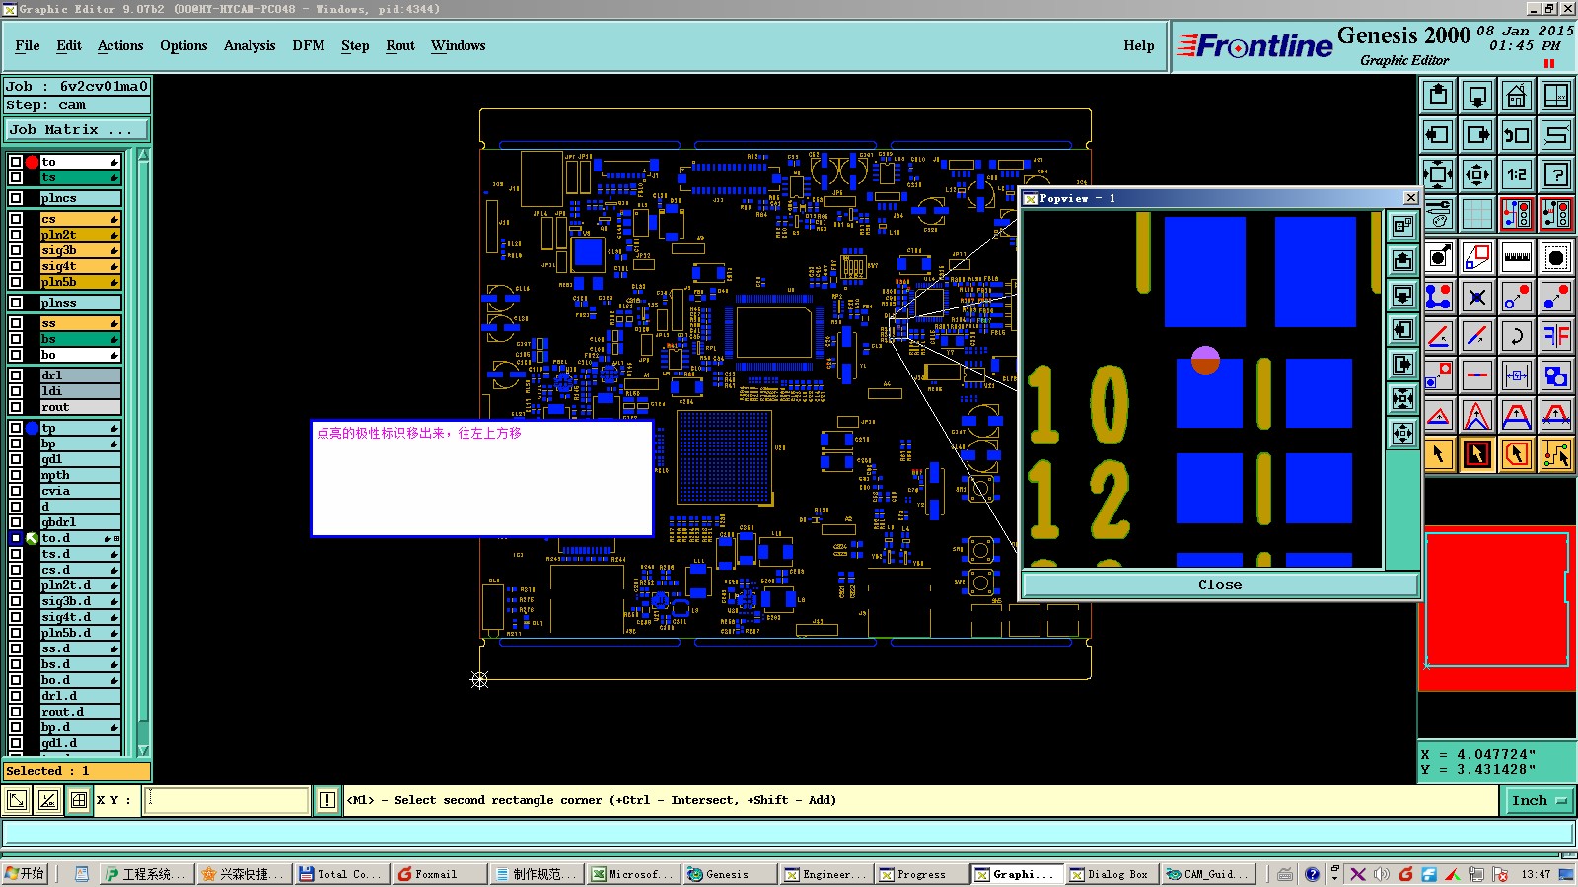This screenshot has height=887, width=1578.
Task: Click the red color dot of layer 'to'
Action: 32,162
